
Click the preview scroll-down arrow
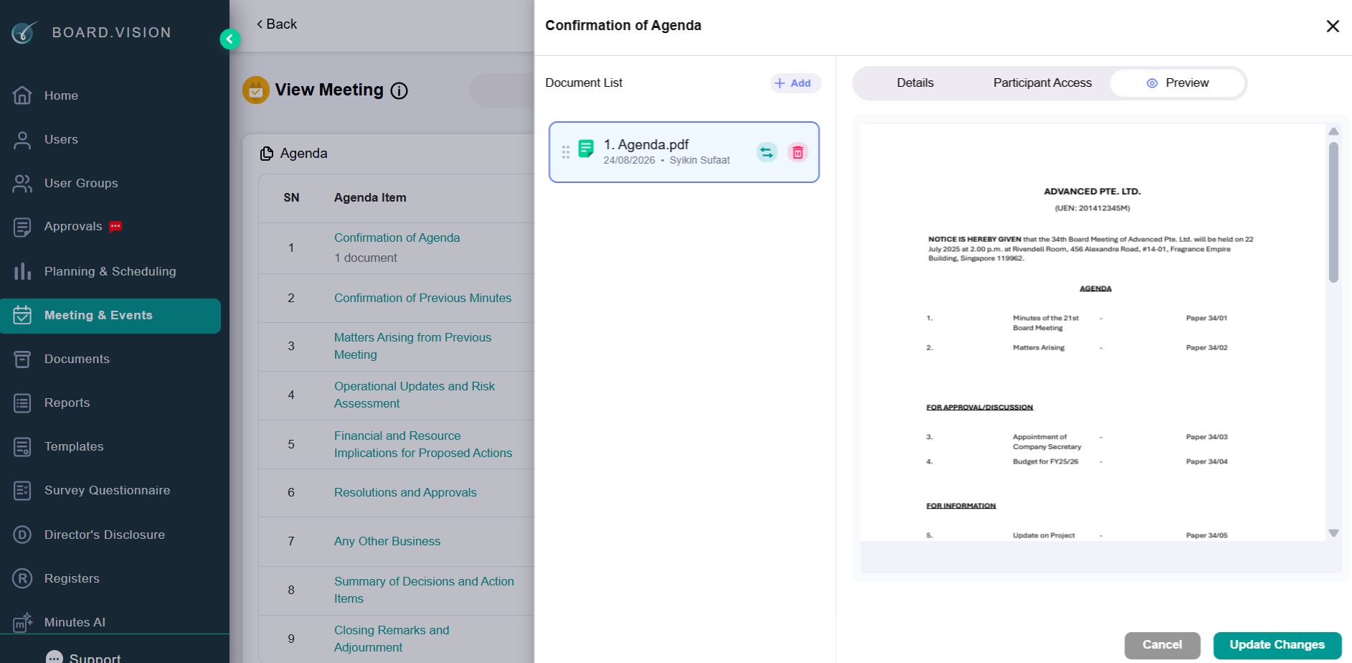coord(1333,533)
